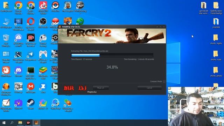
Task: Click the Time Remaining text
Action: [x=139, y=59]
